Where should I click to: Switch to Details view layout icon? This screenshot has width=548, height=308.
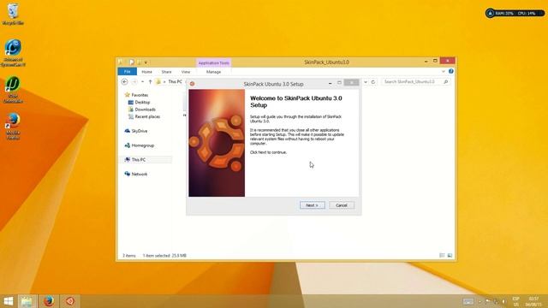coord(442,256)
